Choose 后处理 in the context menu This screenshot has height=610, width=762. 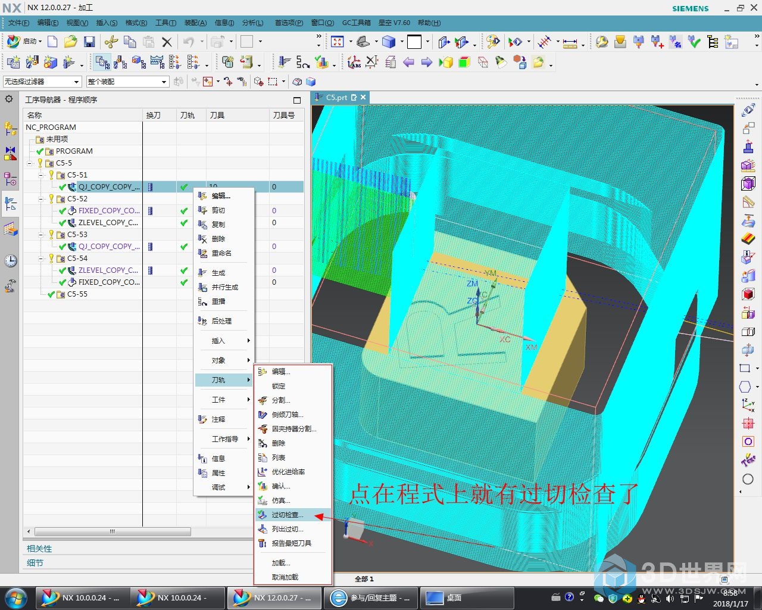[x=224, y=321]
